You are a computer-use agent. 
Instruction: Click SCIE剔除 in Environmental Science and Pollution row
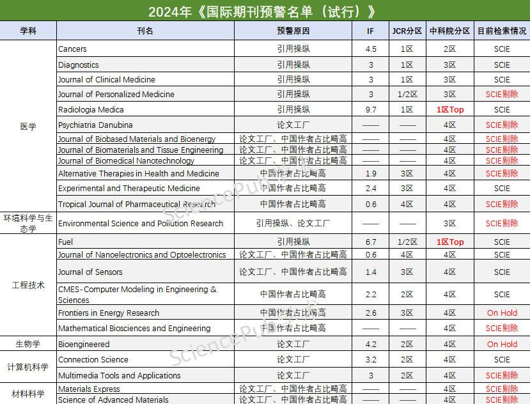pyautogui.click(x=502, y=224)
